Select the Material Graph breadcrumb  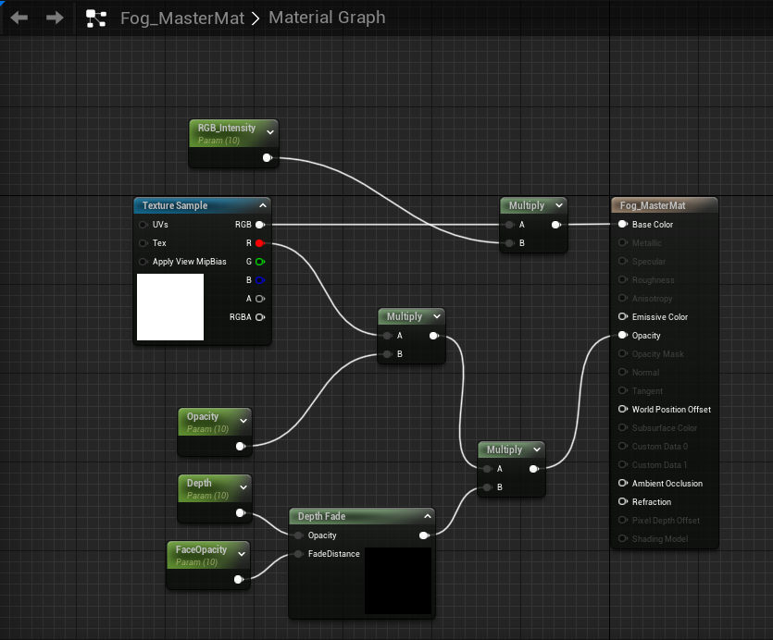(327, 18)
